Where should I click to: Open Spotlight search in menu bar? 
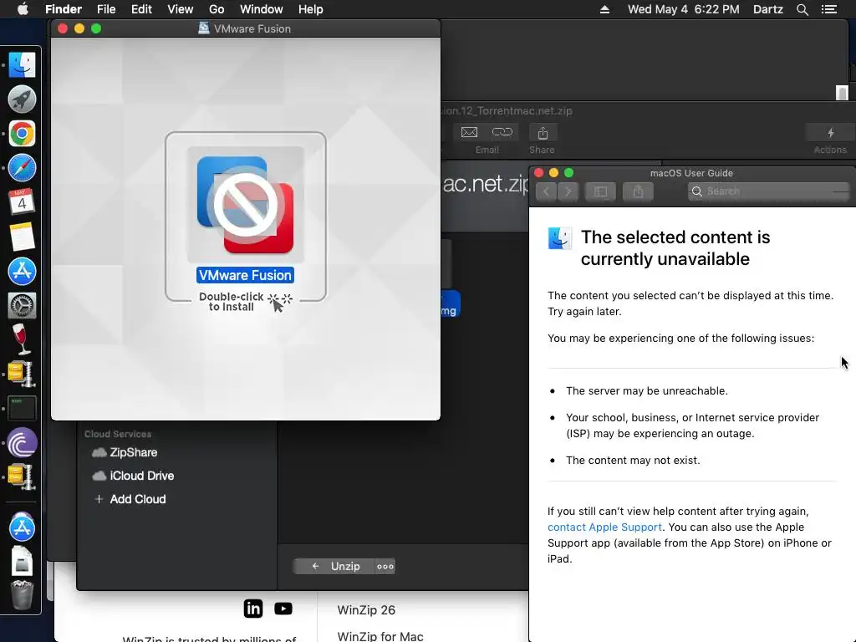pyautogui.click(x=802, y=9)
